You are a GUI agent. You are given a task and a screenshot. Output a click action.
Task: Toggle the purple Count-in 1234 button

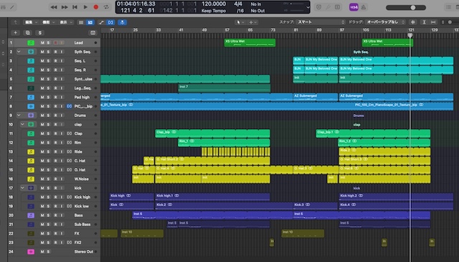tap(354, 7)
